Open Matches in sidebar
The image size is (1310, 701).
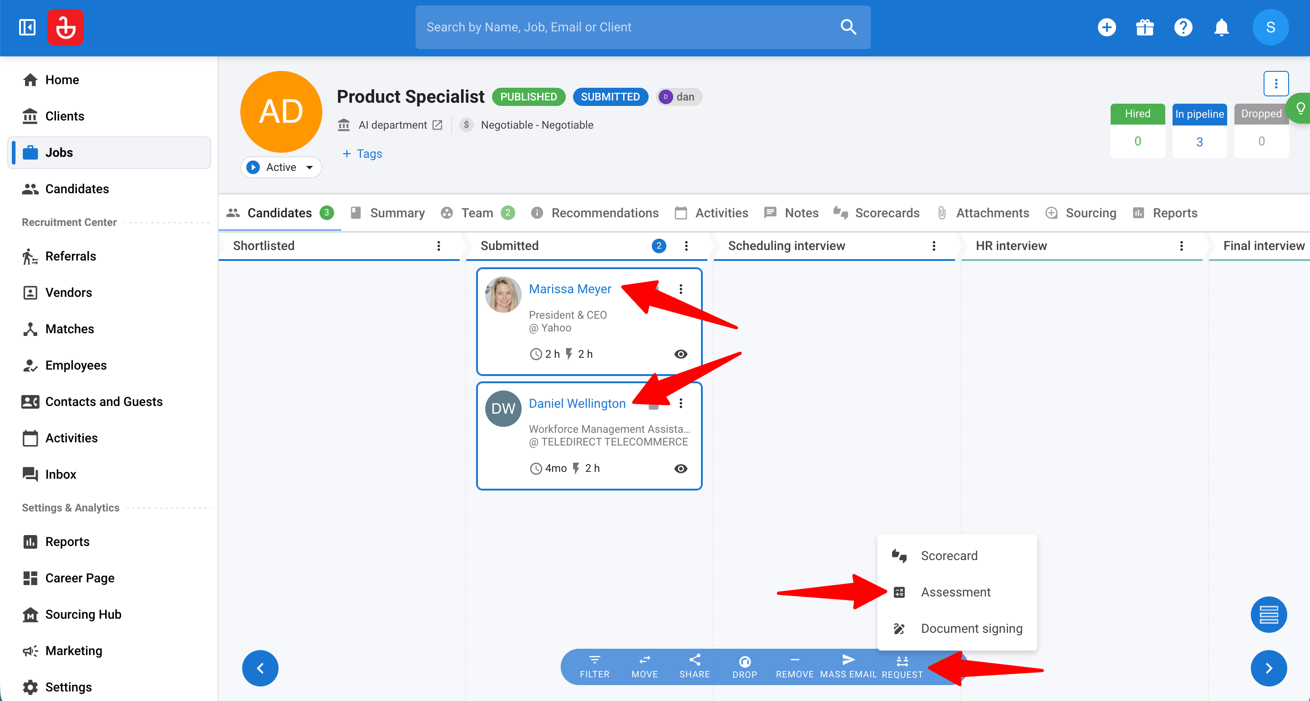(109, 329)
